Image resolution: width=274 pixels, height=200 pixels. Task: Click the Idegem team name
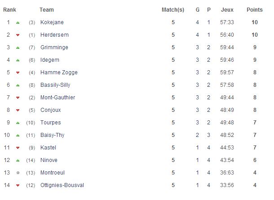tap(50, 60)
